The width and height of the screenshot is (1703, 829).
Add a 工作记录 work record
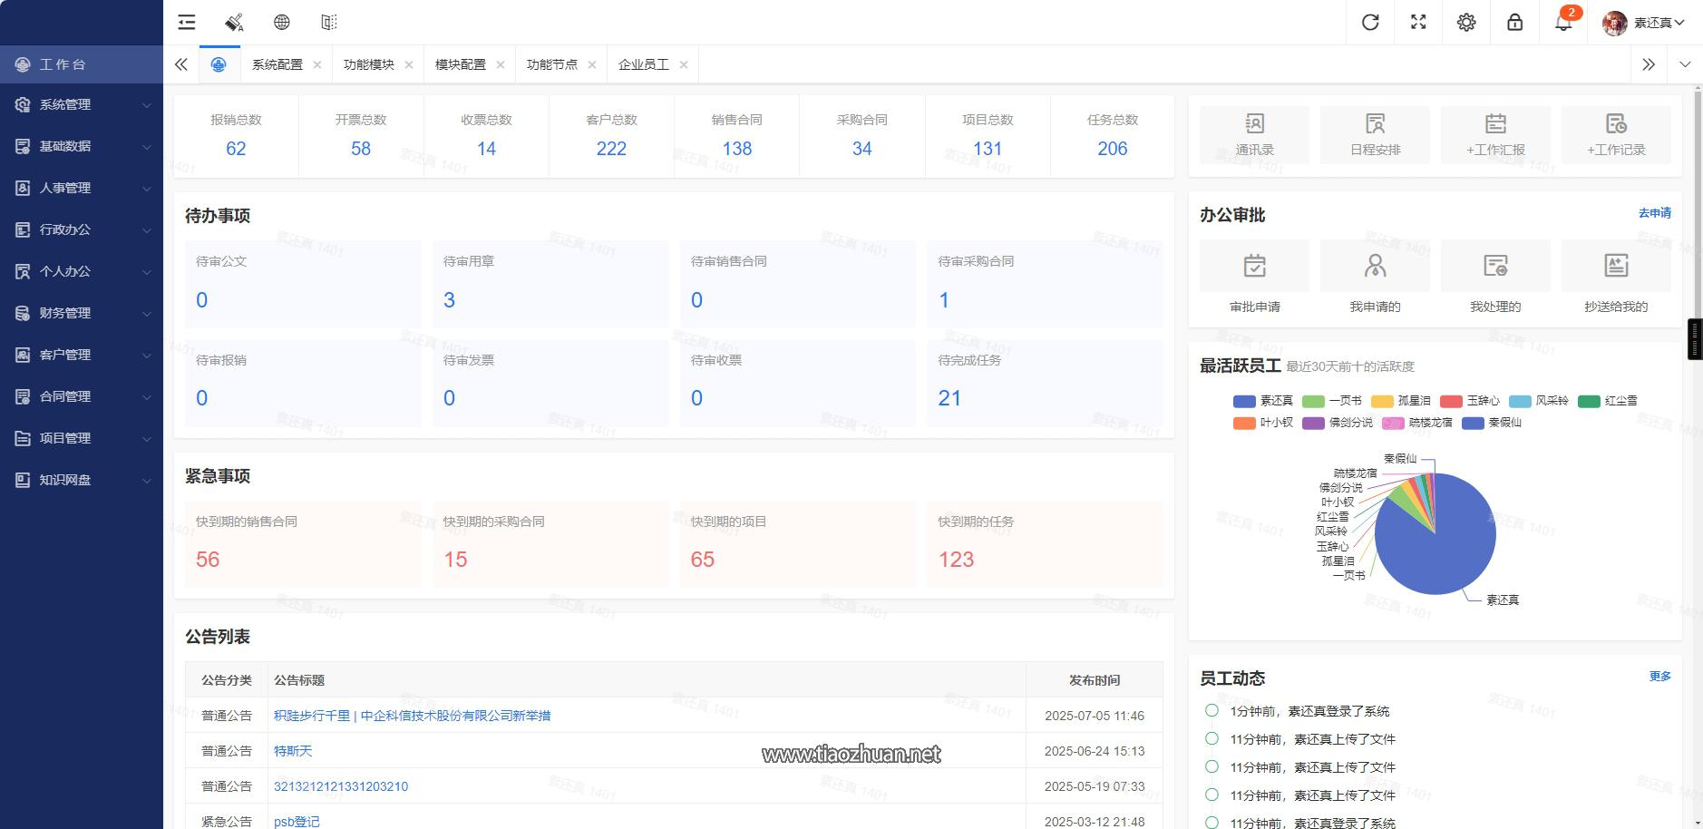click(1616, 134)
